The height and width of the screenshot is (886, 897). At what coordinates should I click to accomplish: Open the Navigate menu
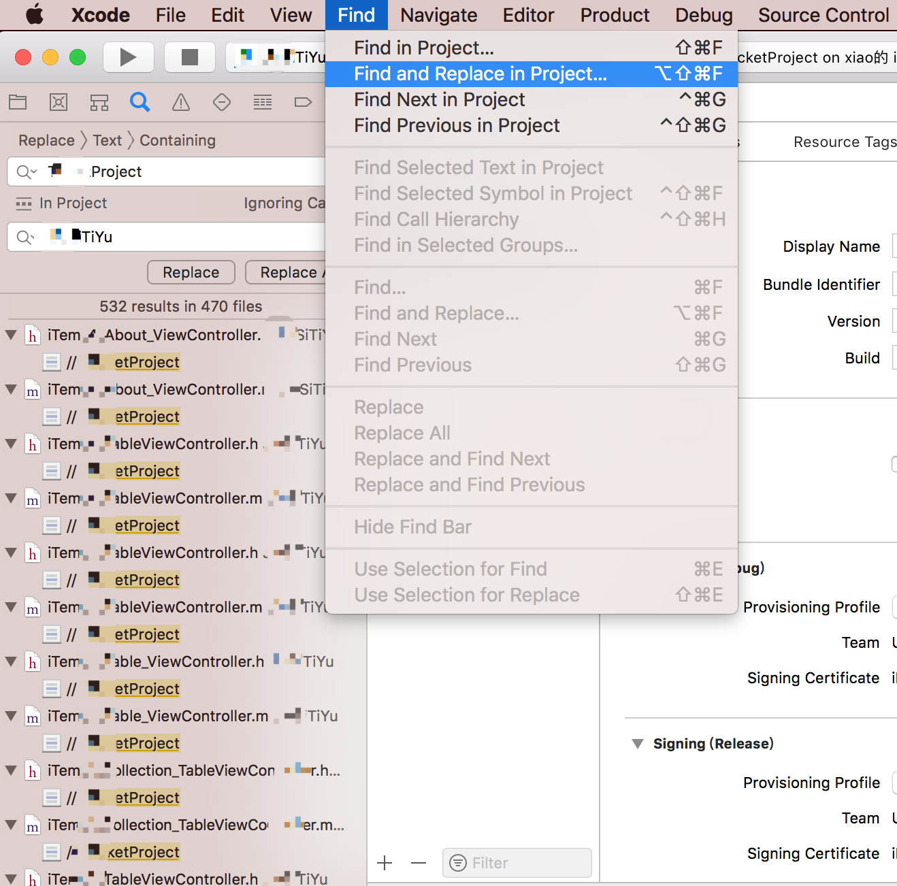point(439,15)
